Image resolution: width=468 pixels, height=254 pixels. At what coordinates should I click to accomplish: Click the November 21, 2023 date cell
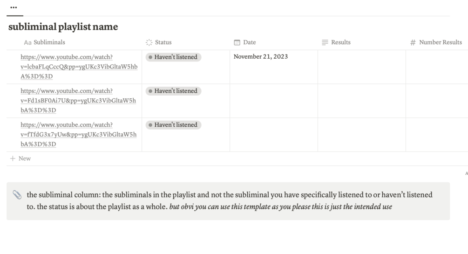274,67
